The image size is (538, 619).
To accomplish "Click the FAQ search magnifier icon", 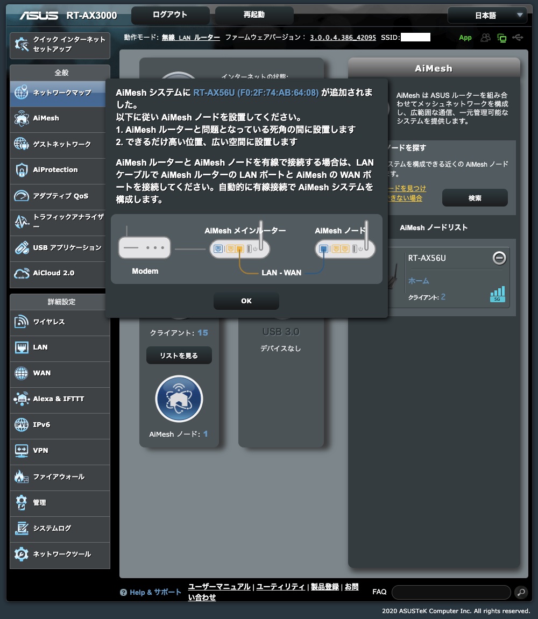I will click(x=521, y=592).
